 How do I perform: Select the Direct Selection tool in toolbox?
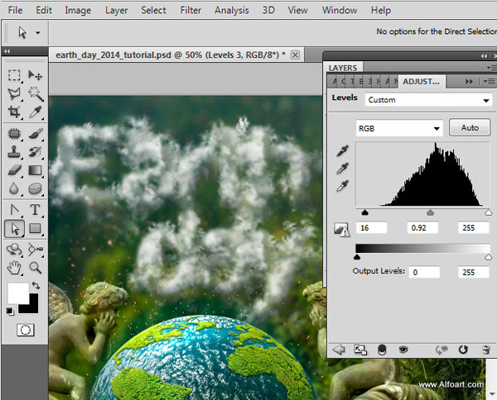tap(14, 229)
